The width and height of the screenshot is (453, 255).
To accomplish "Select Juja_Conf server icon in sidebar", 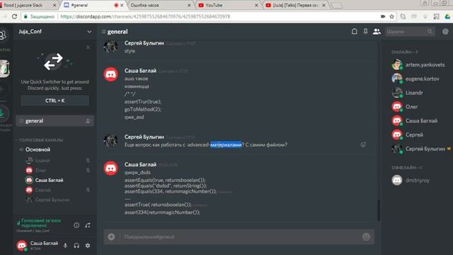I will click(x=4, y=69).
